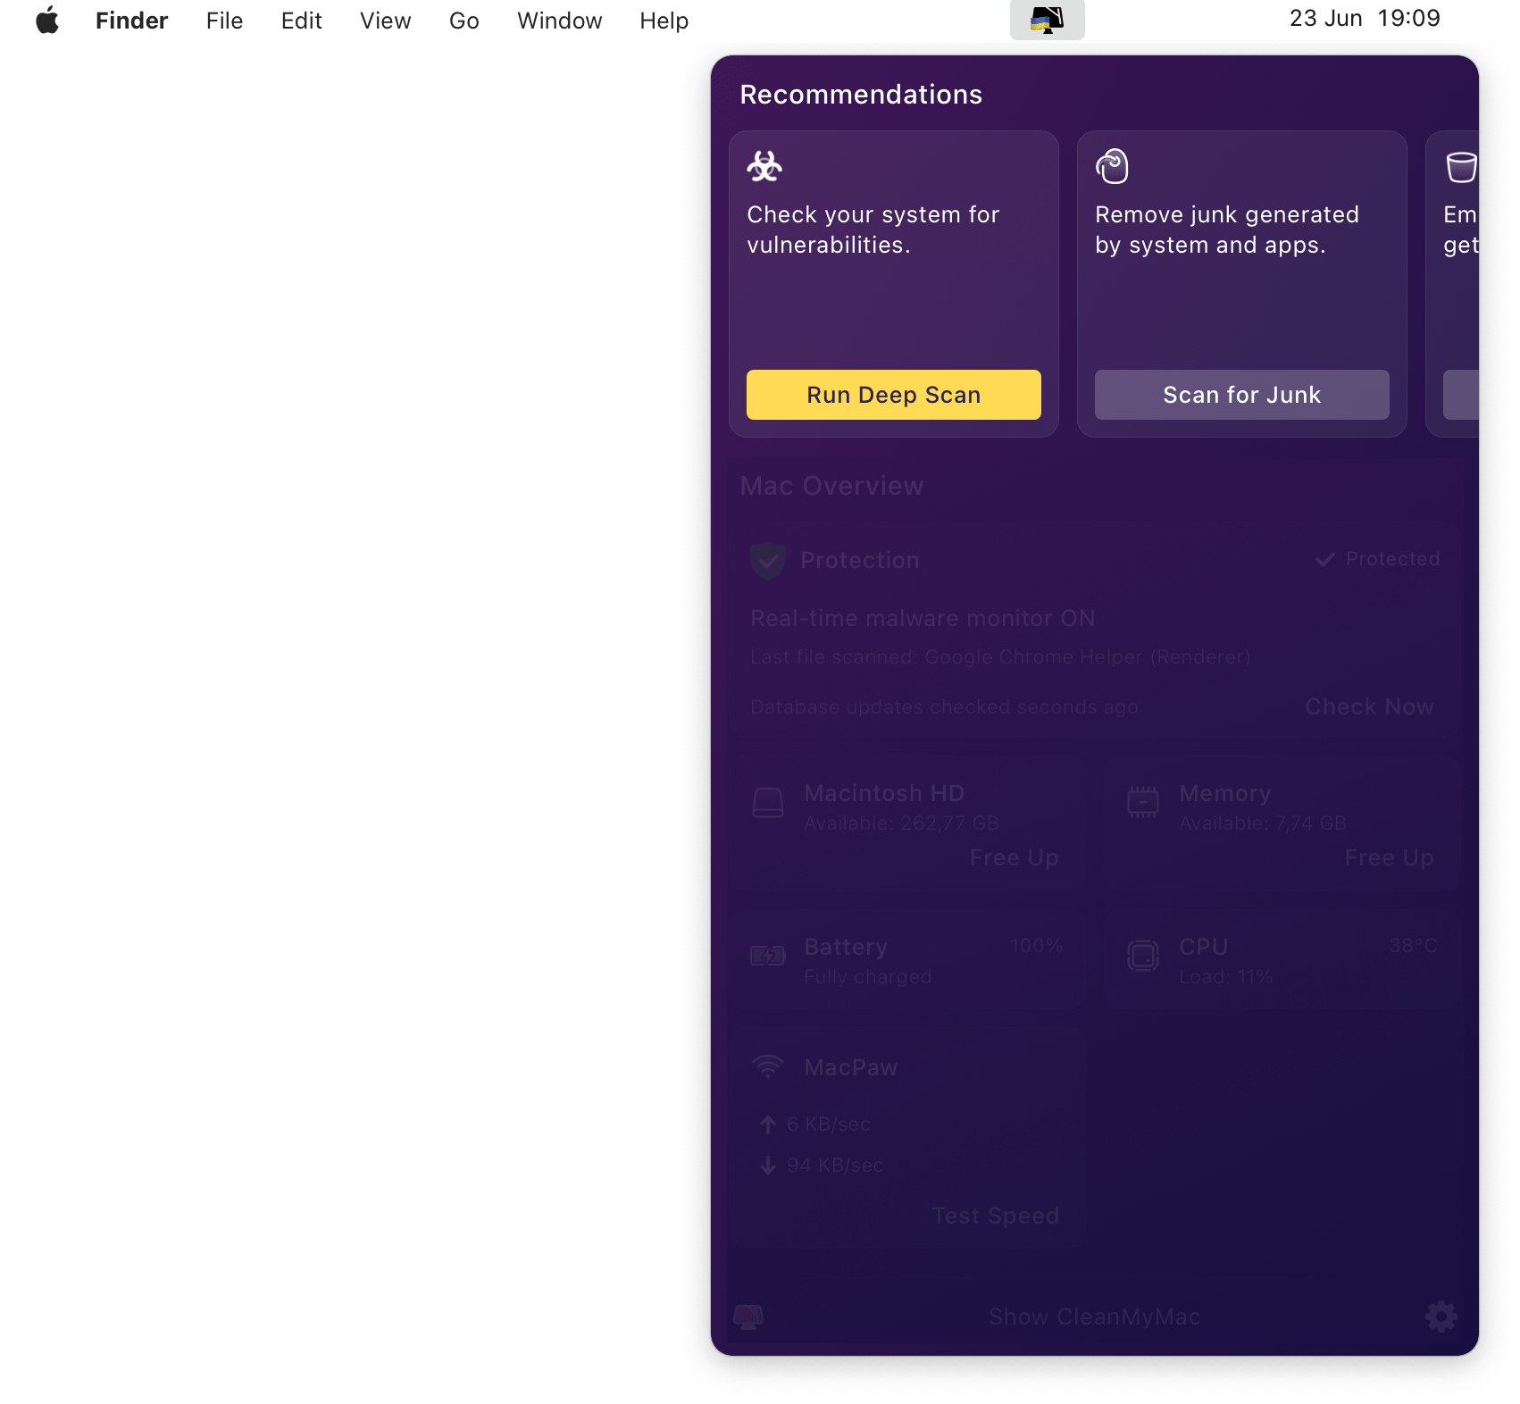The height and width of the screenshot is (1404, 1520).
Task: Click the Battery charging icon
Action: click(x=768, y=957)
